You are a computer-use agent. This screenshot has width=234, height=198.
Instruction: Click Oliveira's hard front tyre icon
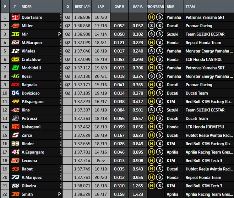pyautogui.click(x=151, y=186)
